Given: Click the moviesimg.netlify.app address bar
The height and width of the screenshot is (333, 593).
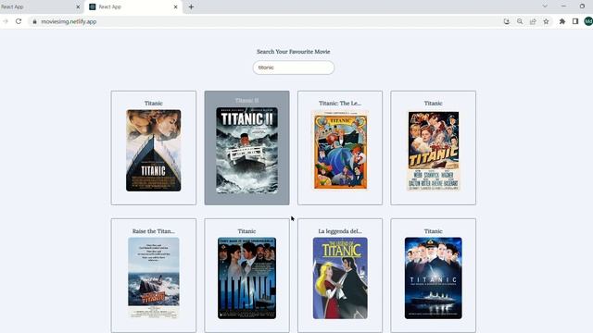Looking at the screenshot, I should pos(265,21).
